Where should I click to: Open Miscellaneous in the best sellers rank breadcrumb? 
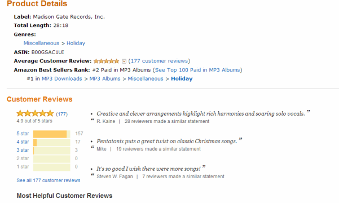[146, 79]
